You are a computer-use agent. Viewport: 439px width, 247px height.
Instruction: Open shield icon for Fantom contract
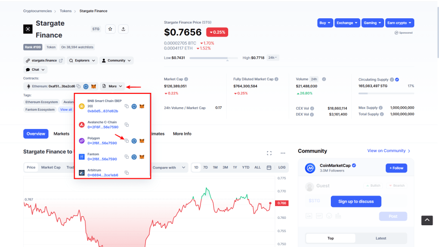coord(134,157)
